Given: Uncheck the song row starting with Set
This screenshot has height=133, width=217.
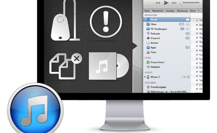Looking at the screenshot, I should (197, 72).
